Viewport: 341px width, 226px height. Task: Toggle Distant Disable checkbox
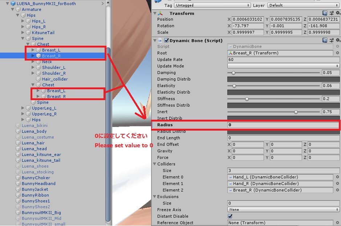[230, 216]
